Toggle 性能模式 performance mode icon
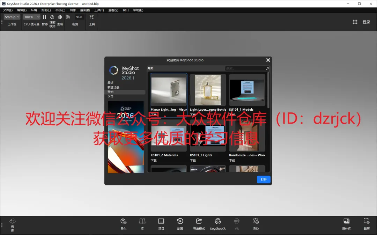 [x=52, y=17]
